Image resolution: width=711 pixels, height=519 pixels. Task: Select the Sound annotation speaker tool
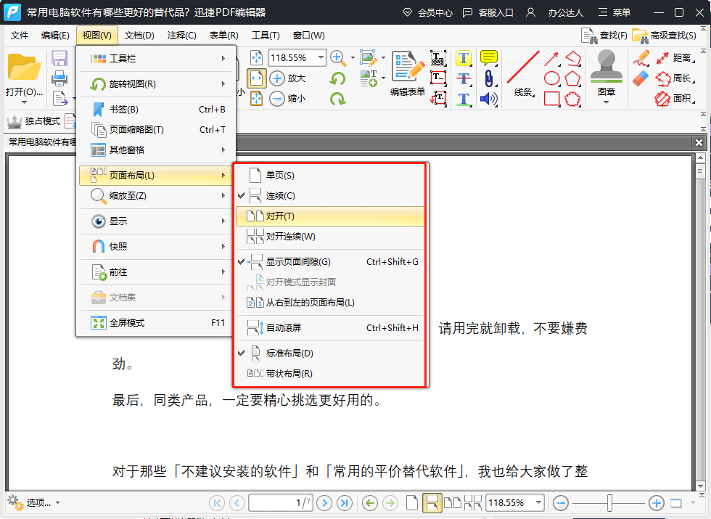tap(489, 99)
